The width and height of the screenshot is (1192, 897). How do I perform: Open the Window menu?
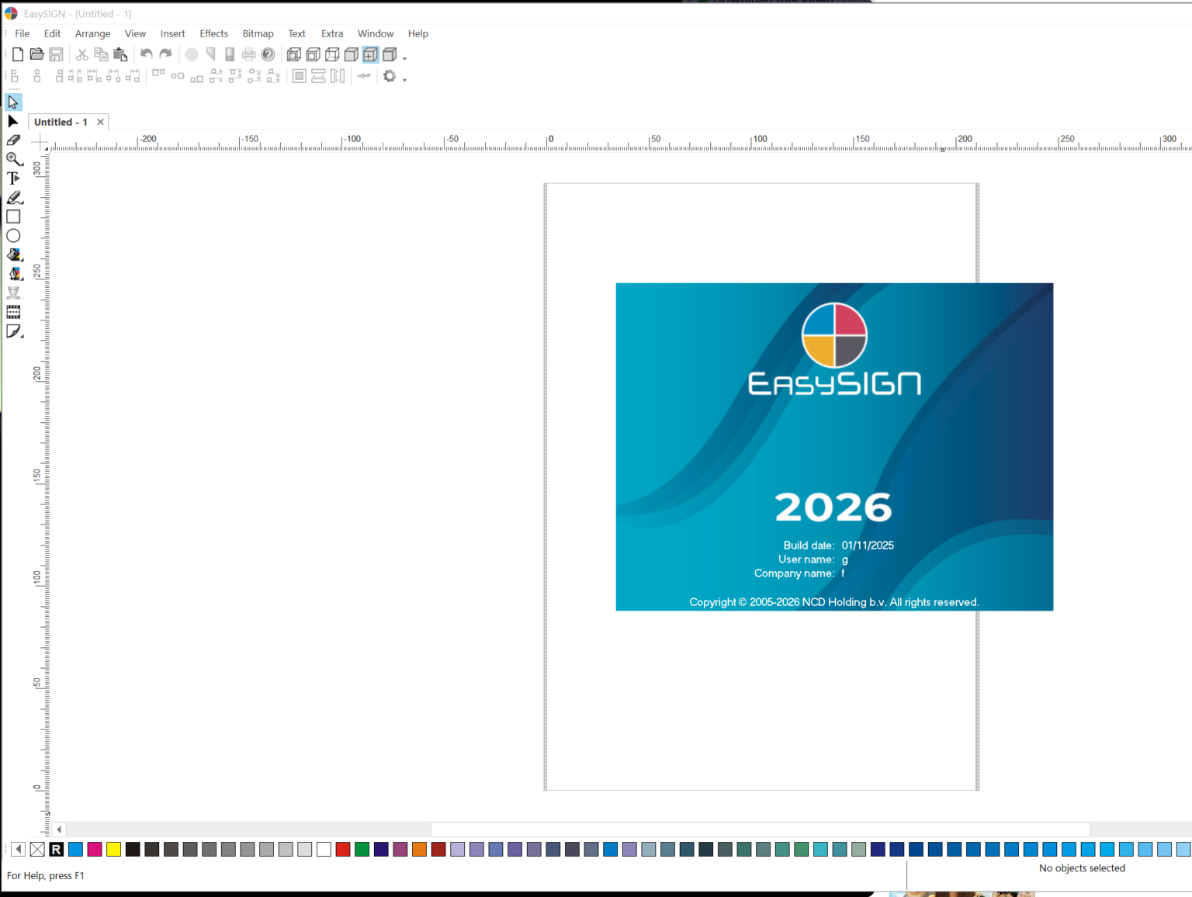pos(375,33)
